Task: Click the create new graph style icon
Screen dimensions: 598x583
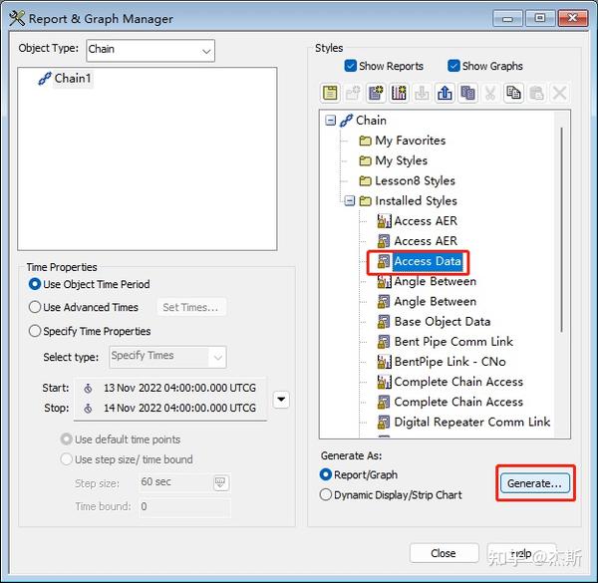Action: click(399, 93)
